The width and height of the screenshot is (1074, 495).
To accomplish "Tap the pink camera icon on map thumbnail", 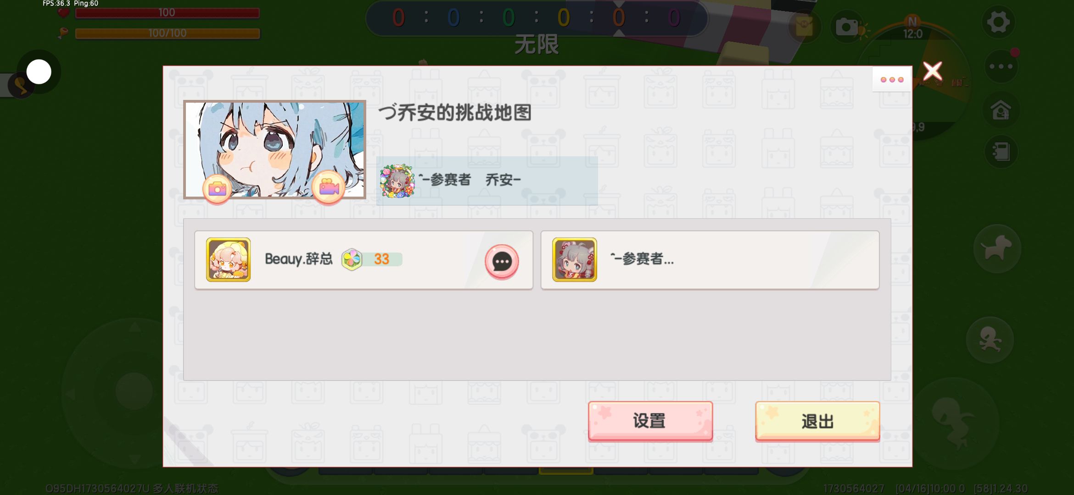I will point(217,188).
